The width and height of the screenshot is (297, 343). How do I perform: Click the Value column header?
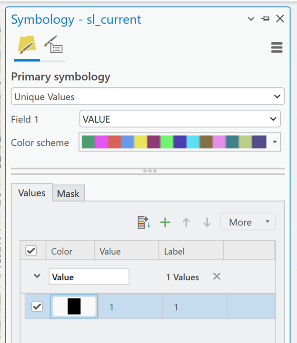coord(127,250)
